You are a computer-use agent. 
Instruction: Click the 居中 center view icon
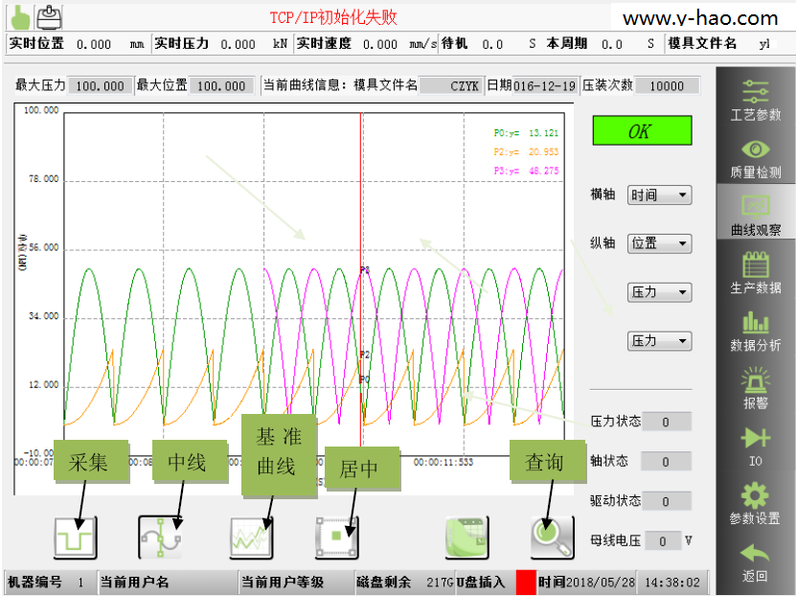[x=336, y=538]
